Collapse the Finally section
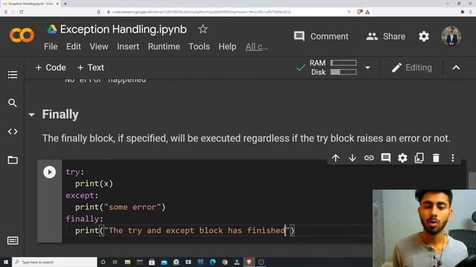The width and height of the screenshot is (476, 267). point(31,115)
